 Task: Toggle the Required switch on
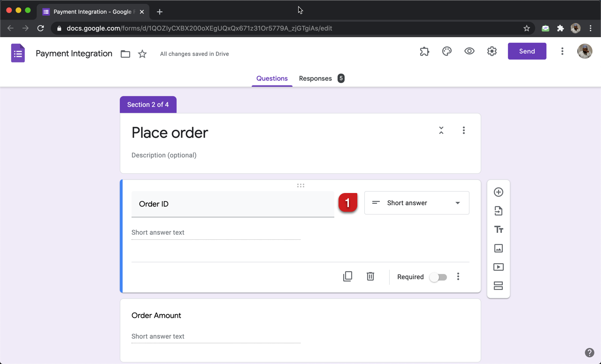(x=438, y=277)
